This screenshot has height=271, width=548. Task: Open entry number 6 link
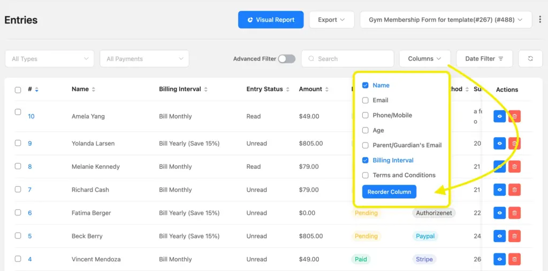click(x=30, y=213)
